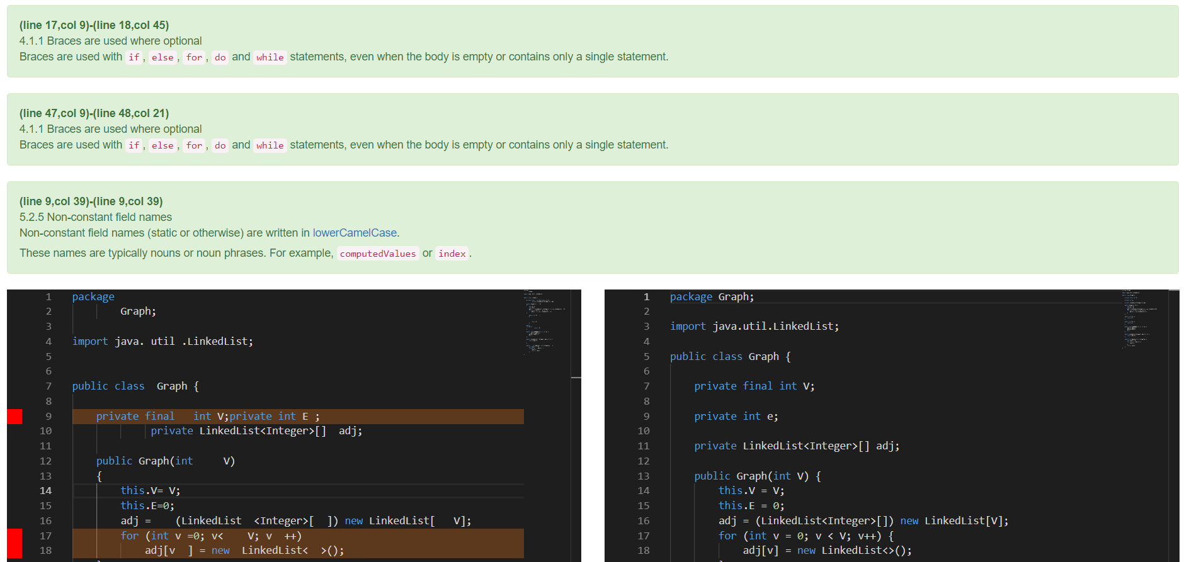Click the index code example
Viewport: 1189px width, 562px height.
tap(452, 254)
